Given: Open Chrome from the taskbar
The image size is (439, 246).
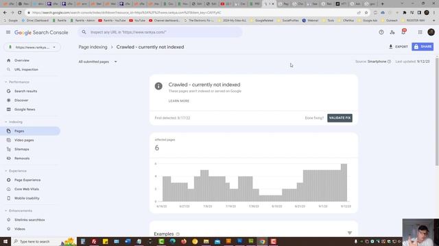Looking at the screenshot, I should pos(262,241).
